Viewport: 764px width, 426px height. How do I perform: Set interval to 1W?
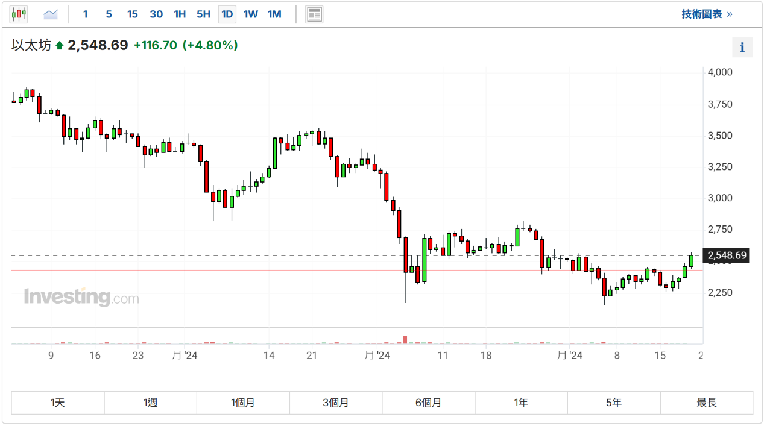251,14
